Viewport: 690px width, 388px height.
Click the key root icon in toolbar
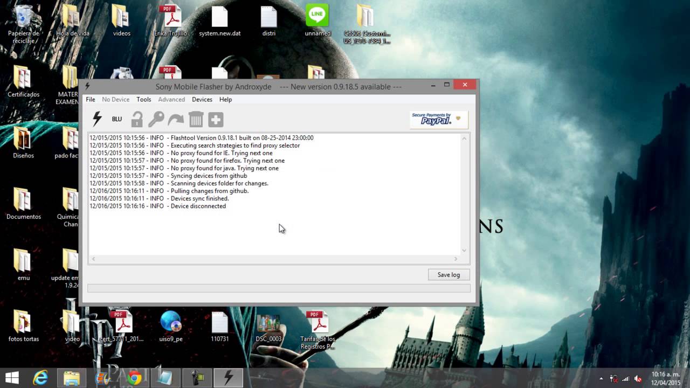click(x=156, y=119)
